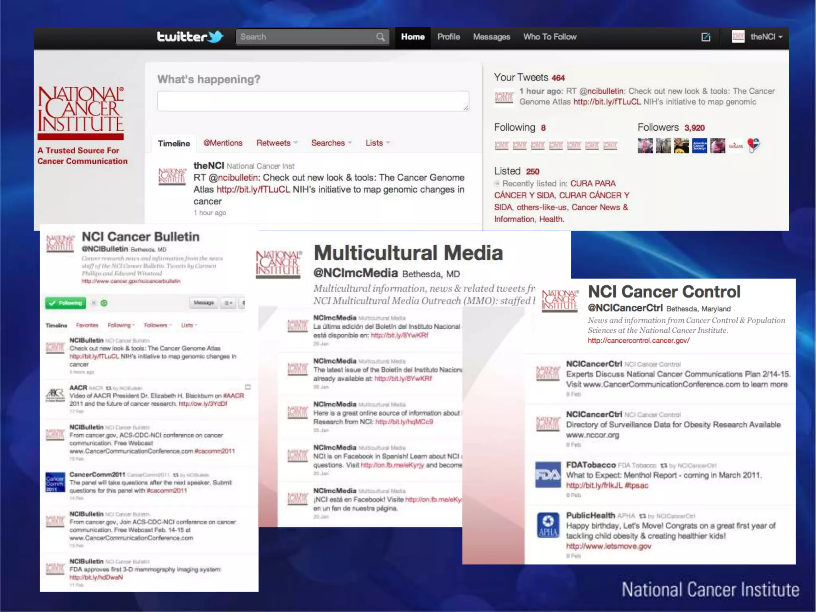The image size is (816, 612).
Task: Click the CancerComm2011 avatar icon
Action: coord(55,483)
